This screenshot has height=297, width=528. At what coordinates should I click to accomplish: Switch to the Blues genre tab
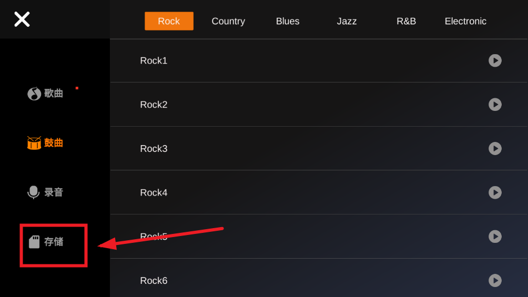pyautogui.click(x=288, y=21)
